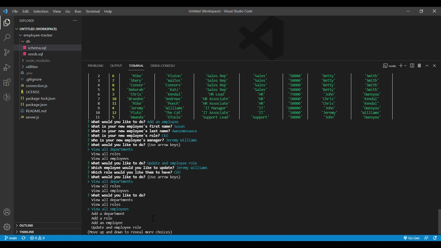441x248 pixels.
Task: Click 'Add a department' in terminal
Action: tap(108, 214)
